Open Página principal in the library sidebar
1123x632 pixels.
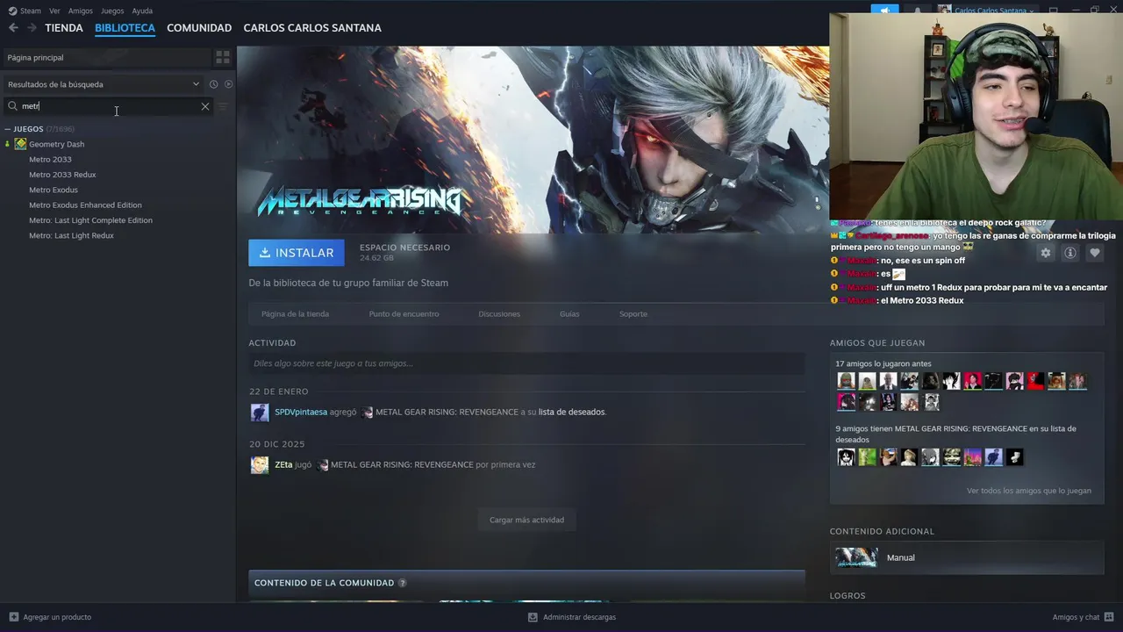[105, 57]
